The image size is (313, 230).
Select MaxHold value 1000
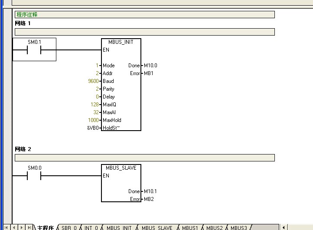tap(93, 120)
